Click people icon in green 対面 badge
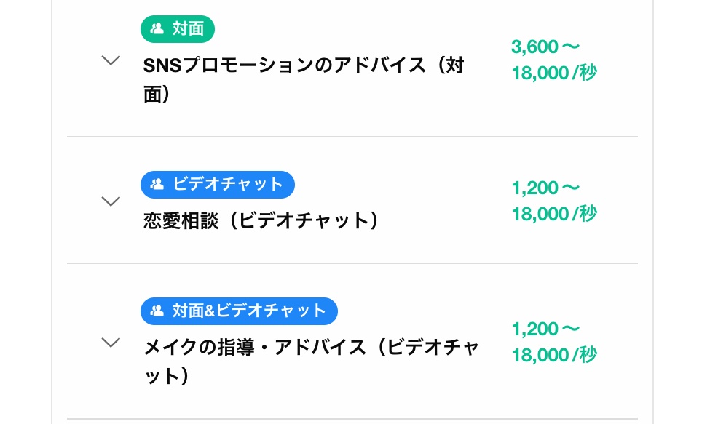The image size is (718, 424). (x=157, y=29)
